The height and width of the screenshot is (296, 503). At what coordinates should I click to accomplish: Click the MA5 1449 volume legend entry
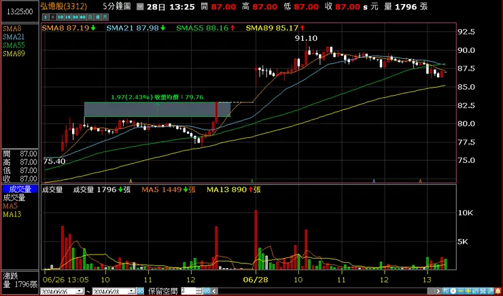tap(169, 189)
